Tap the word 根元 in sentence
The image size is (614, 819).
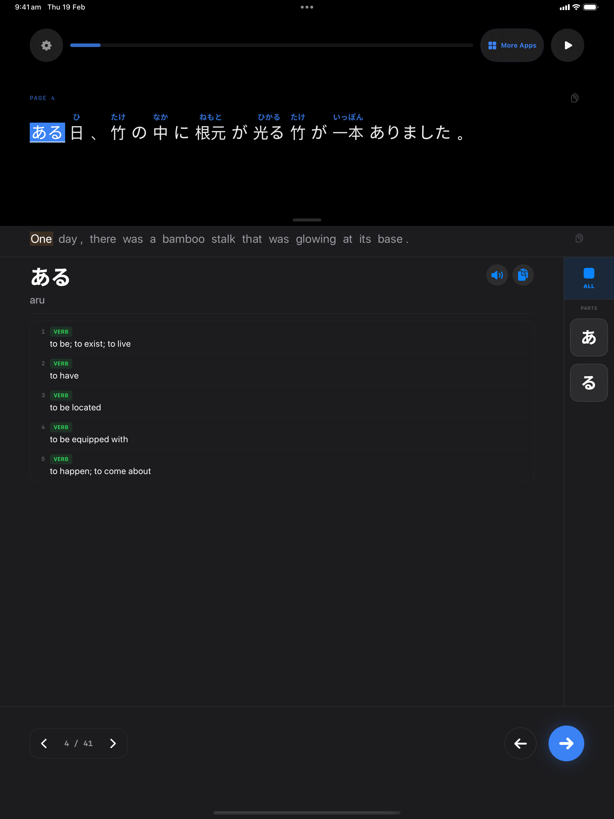click(x=210, y=132)
